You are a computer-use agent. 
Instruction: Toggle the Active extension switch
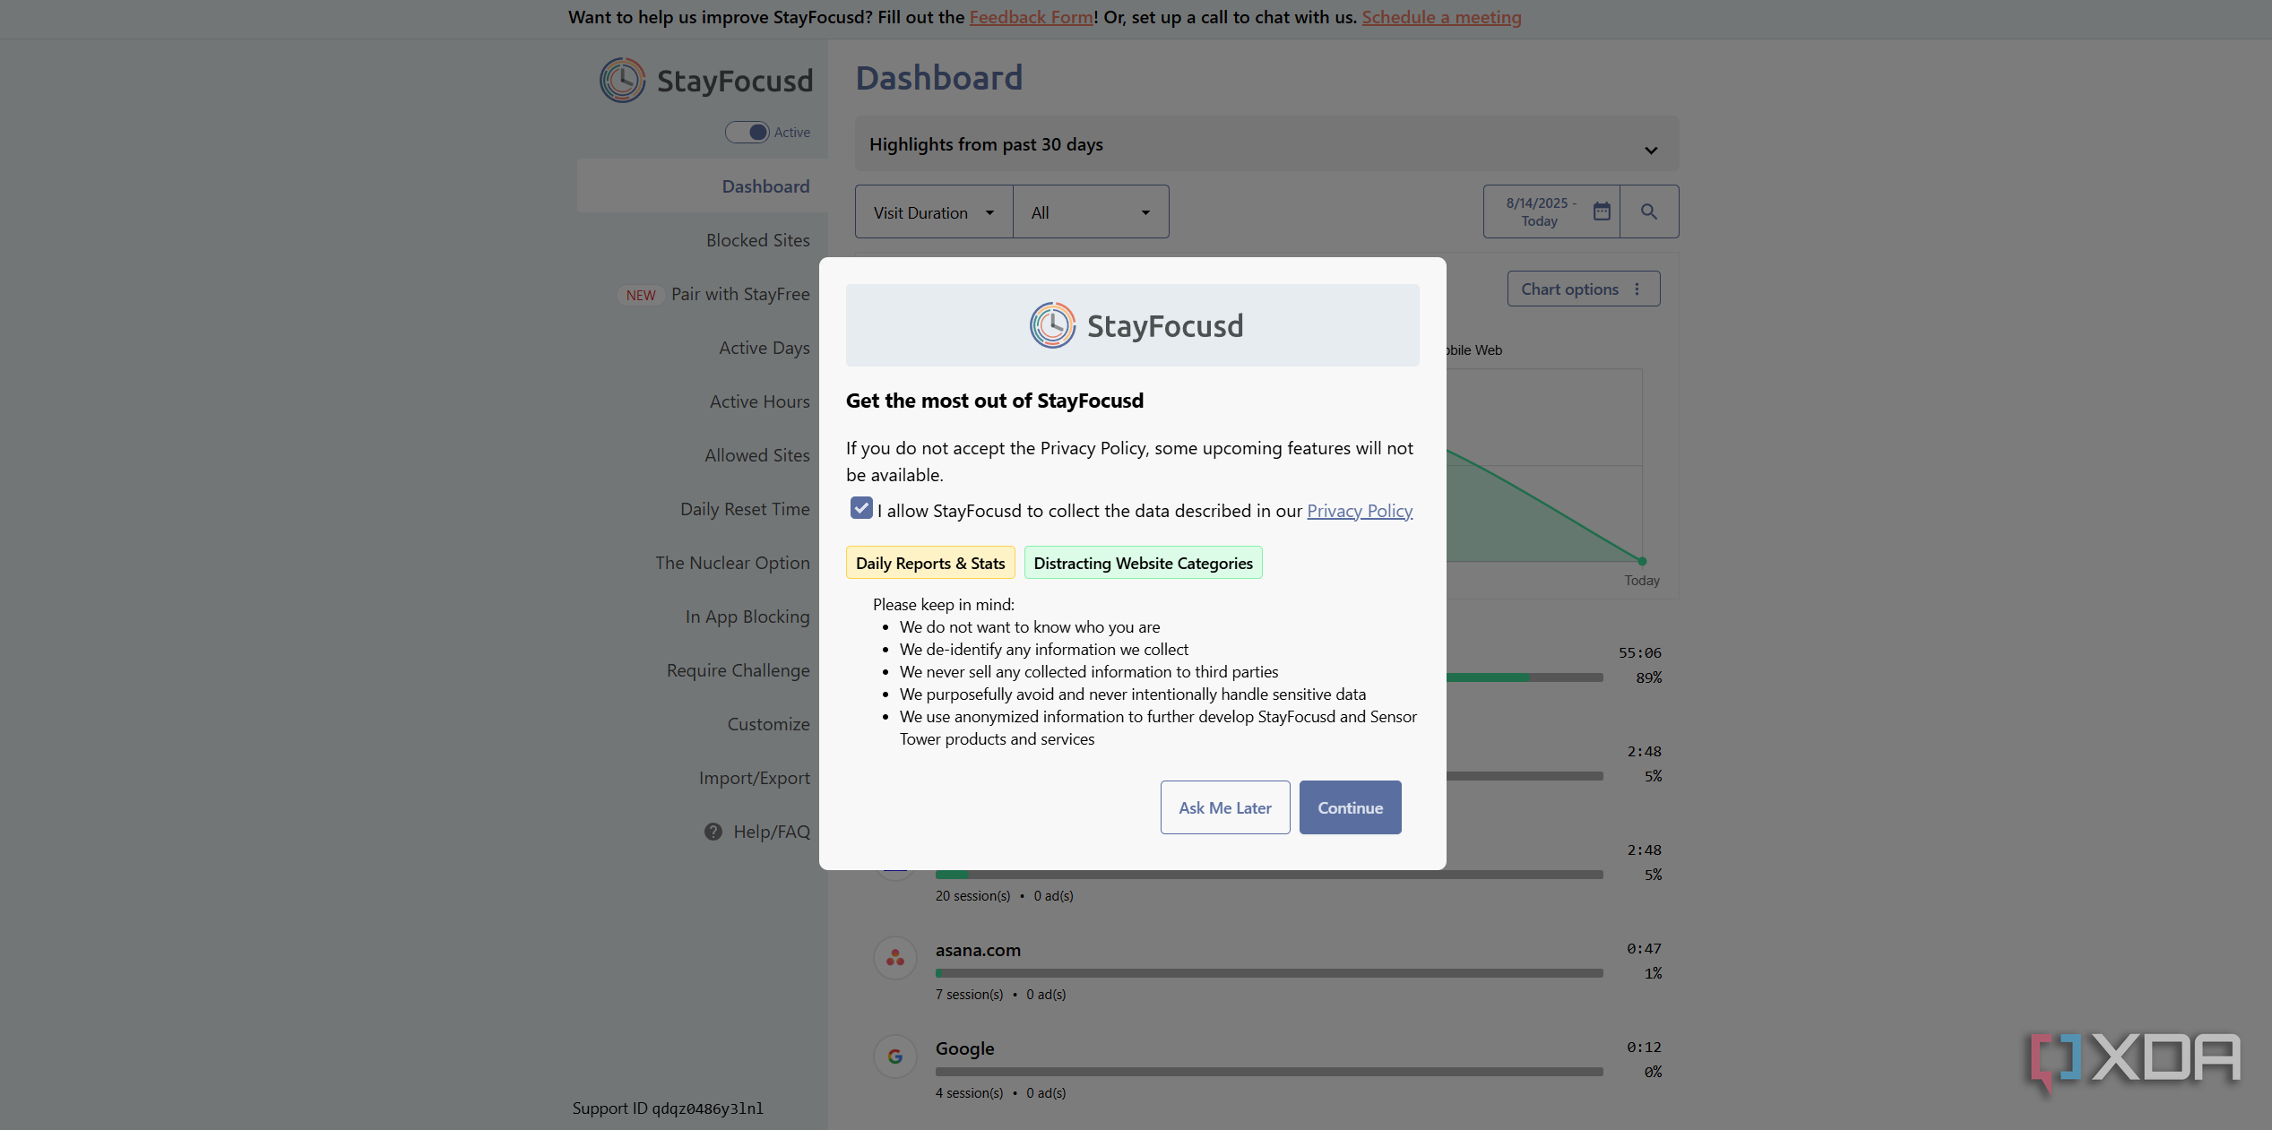(x=747, y=132)
